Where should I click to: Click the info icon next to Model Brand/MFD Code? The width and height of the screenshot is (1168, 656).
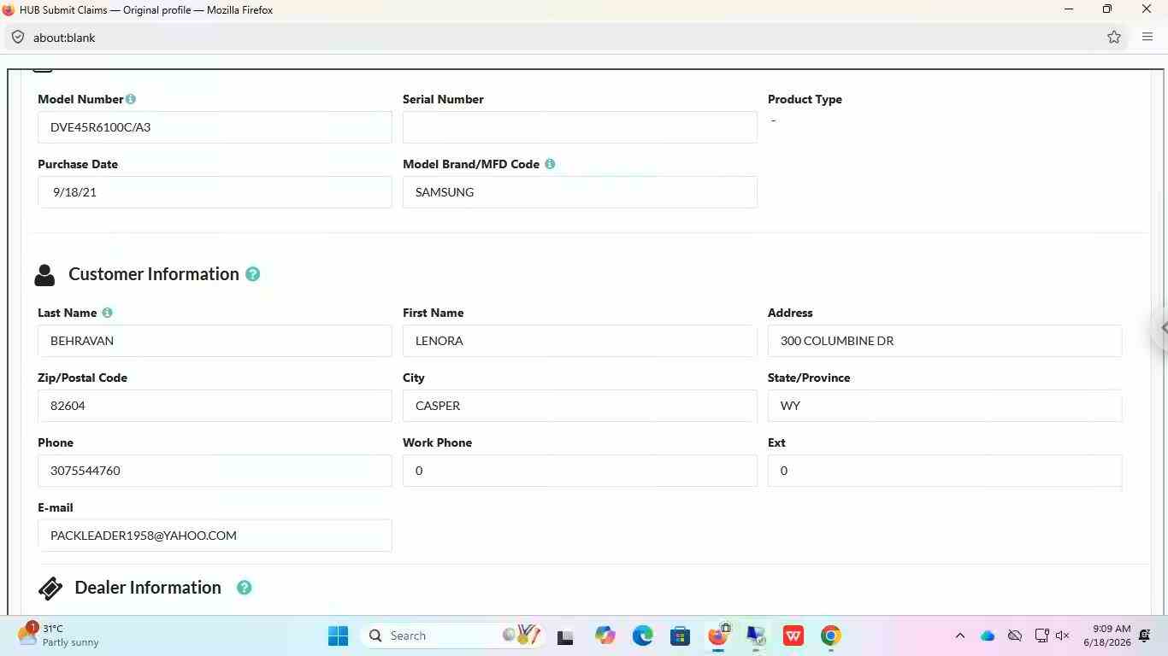tap(550, 164)
